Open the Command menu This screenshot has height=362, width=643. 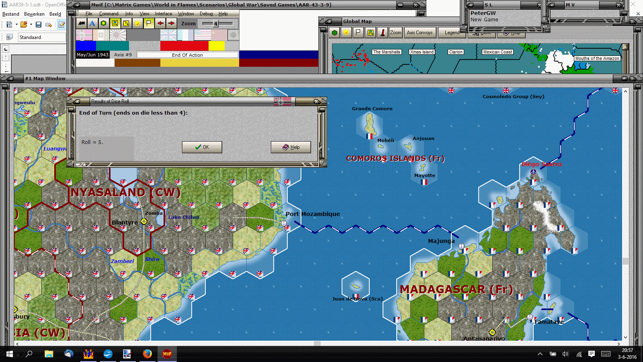109,14
